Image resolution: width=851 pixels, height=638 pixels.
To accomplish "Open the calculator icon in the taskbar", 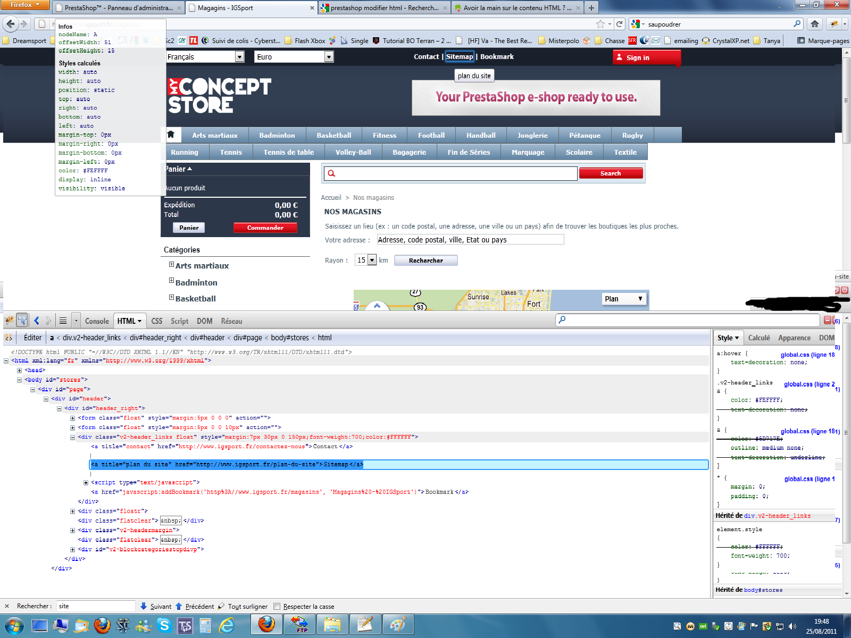I will [x=206, y=626].
